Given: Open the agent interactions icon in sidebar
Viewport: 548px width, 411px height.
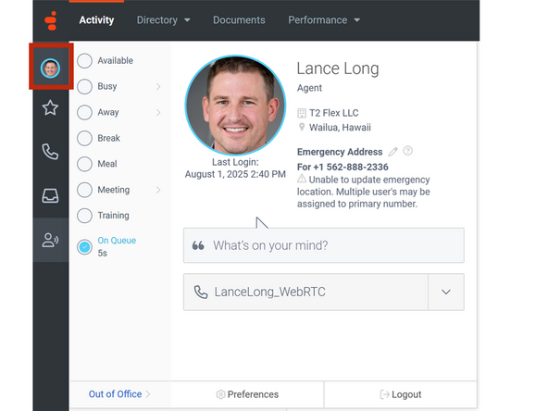Looking at the screenshot, I should [x=50, y=240].
